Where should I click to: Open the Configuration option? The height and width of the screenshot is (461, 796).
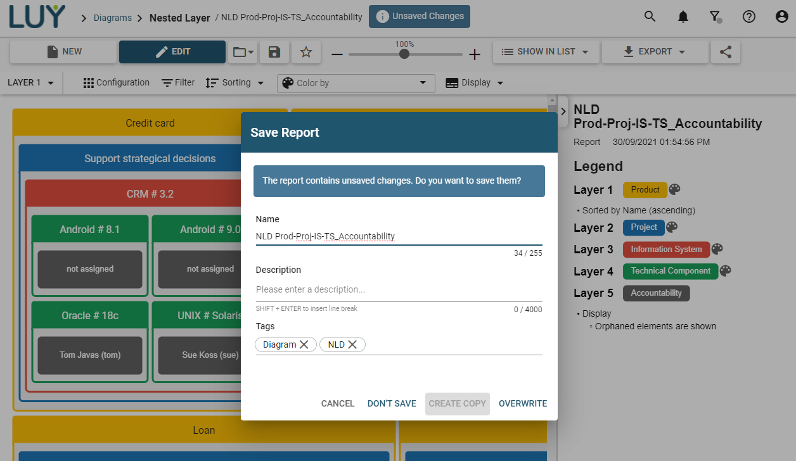coord(117,83)
